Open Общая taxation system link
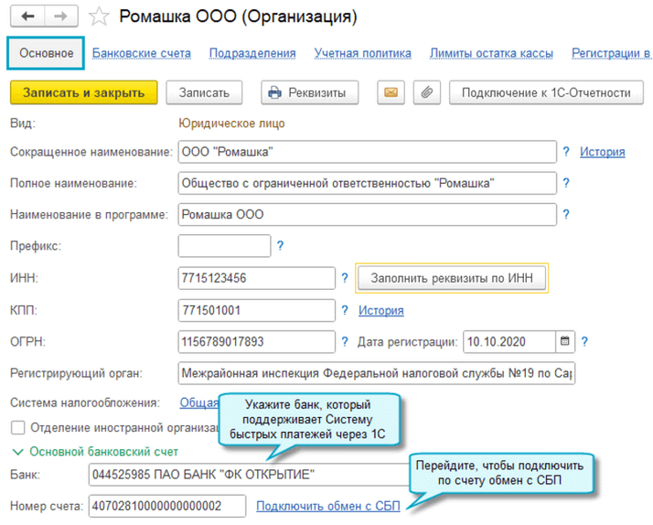 (199, 402)
